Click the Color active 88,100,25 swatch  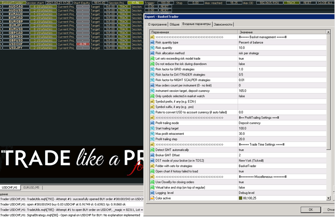pos(240,198)
